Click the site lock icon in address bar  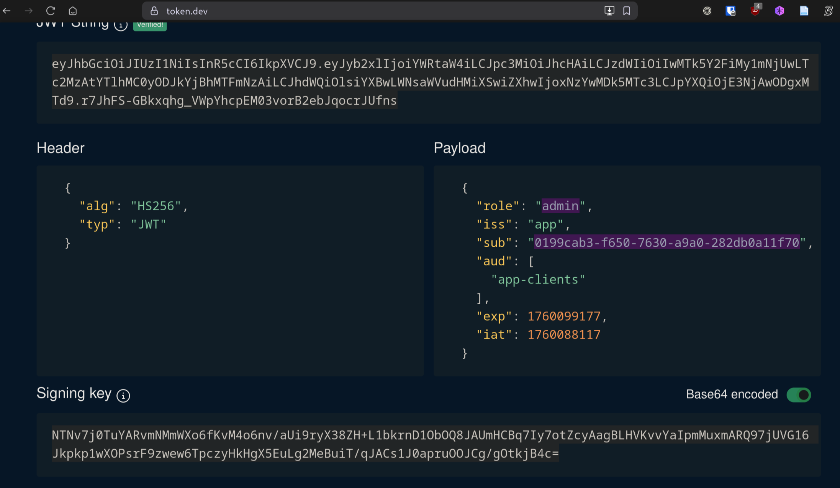click(x=154, y=11)
